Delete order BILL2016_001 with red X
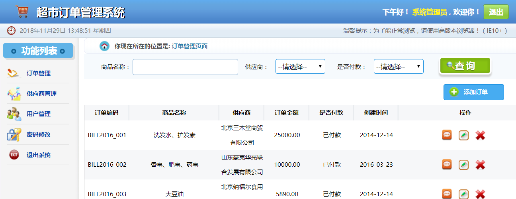This screenshot has height=199, width=516. point(480,135)
